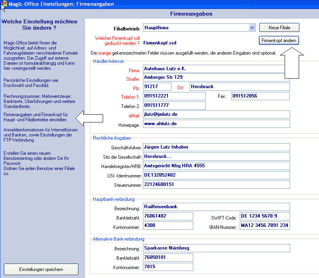Click the Firmenkopf.crd file name
The height and width of the screenshot is (278, 319).
(x=160, y=43)
